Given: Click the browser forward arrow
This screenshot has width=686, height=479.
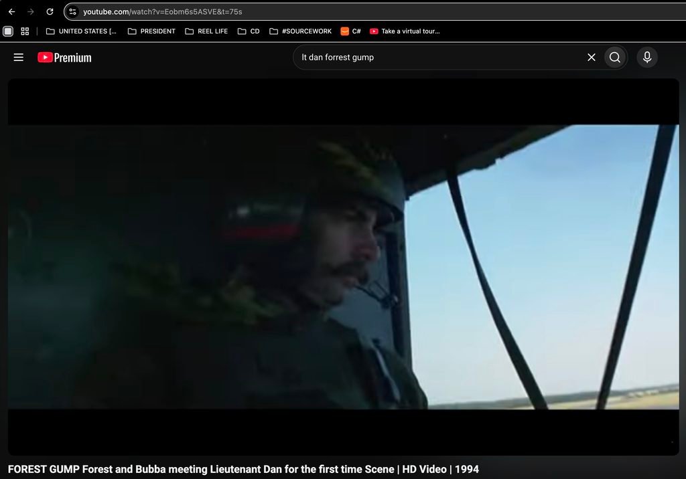Looking at the screenshot, I should [x=31, y=12].
